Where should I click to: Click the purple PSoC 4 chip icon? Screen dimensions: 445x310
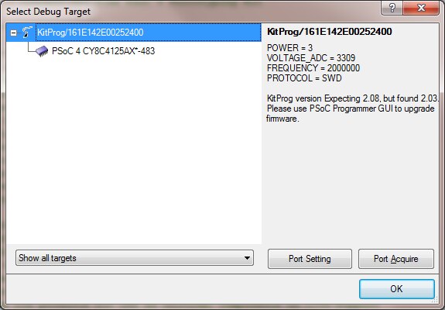point(42,51)
